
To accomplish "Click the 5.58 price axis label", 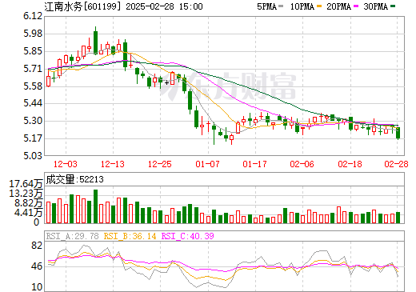I will click(33, 86).
